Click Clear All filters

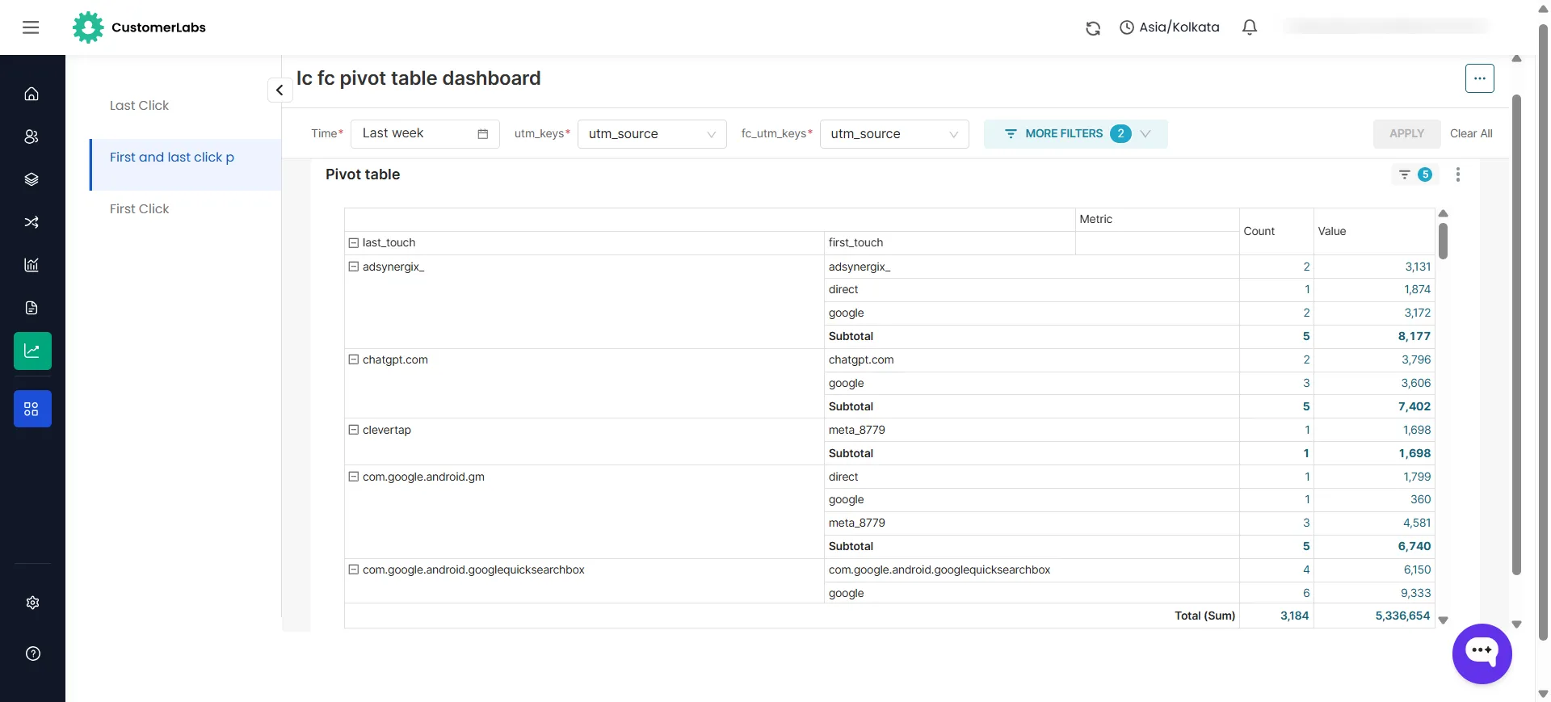(x=1470, y=134)
